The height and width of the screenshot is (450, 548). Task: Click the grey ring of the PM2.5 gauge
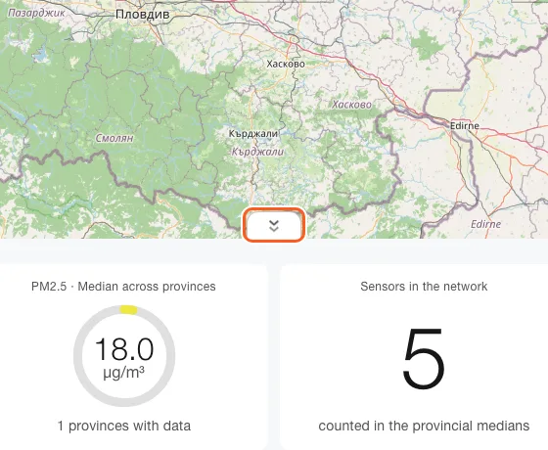pyautogui.click(x=78, y=356)
